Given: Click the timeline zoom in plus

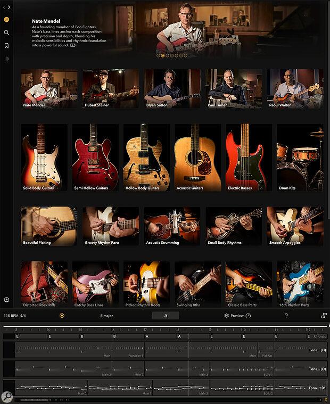Looking at the screenshot, I should (321, 400).
